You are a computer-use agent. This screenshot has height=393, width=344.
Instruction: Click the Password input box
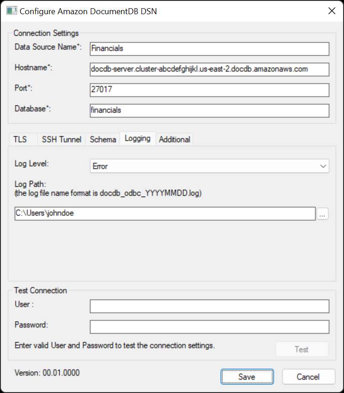click(209, 327)
